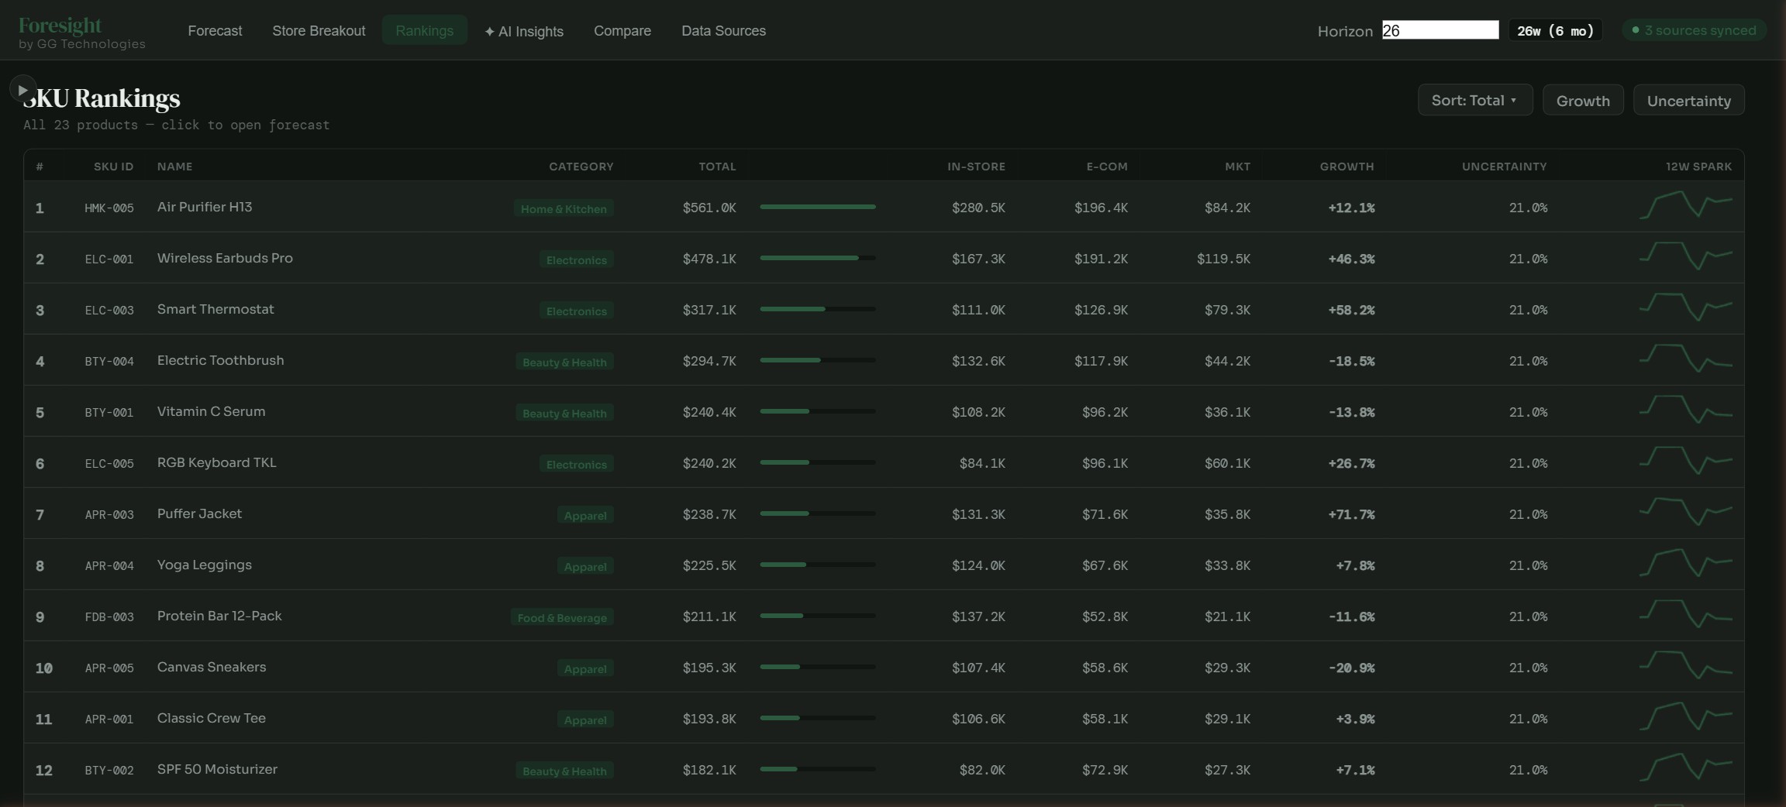1786x807 pixels.
Task: Open the AI Insights sparkle tab
Action: tap(524, 31)
